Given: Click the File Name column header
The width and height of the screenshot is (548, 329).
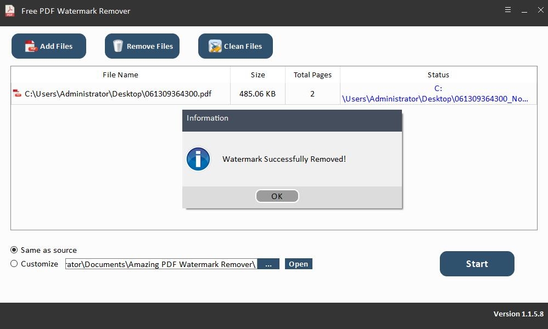Looking at the screenshot, I should tap(120, 75).
